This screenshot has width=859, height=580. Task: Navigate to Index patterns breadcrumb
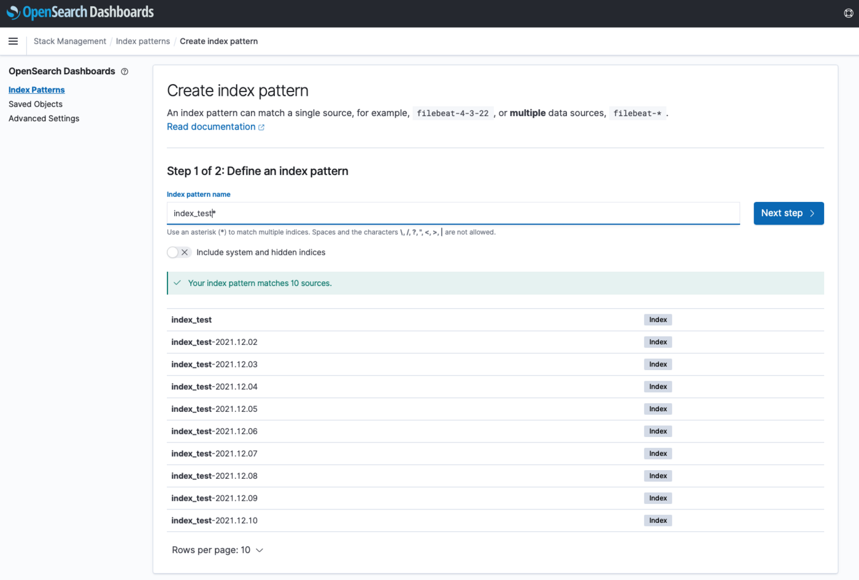pos(143,41)
